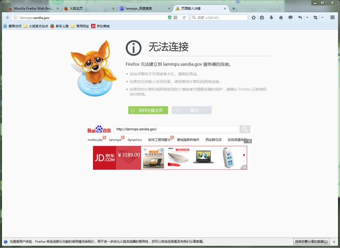Close the 火狐主页 tab

tap(113, 9)
